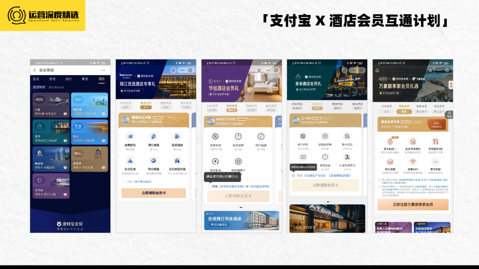Select 黄金会员 tier on 万豪 page
This screenshot has width=479, height=269.
pos(404,109)
